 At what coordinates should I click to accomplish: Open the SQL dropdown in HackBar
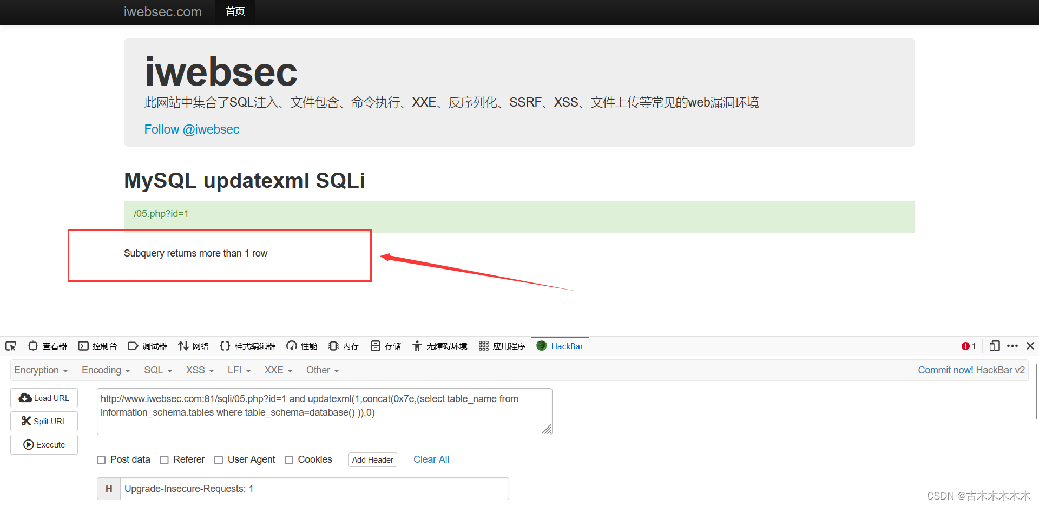(157, 370)
